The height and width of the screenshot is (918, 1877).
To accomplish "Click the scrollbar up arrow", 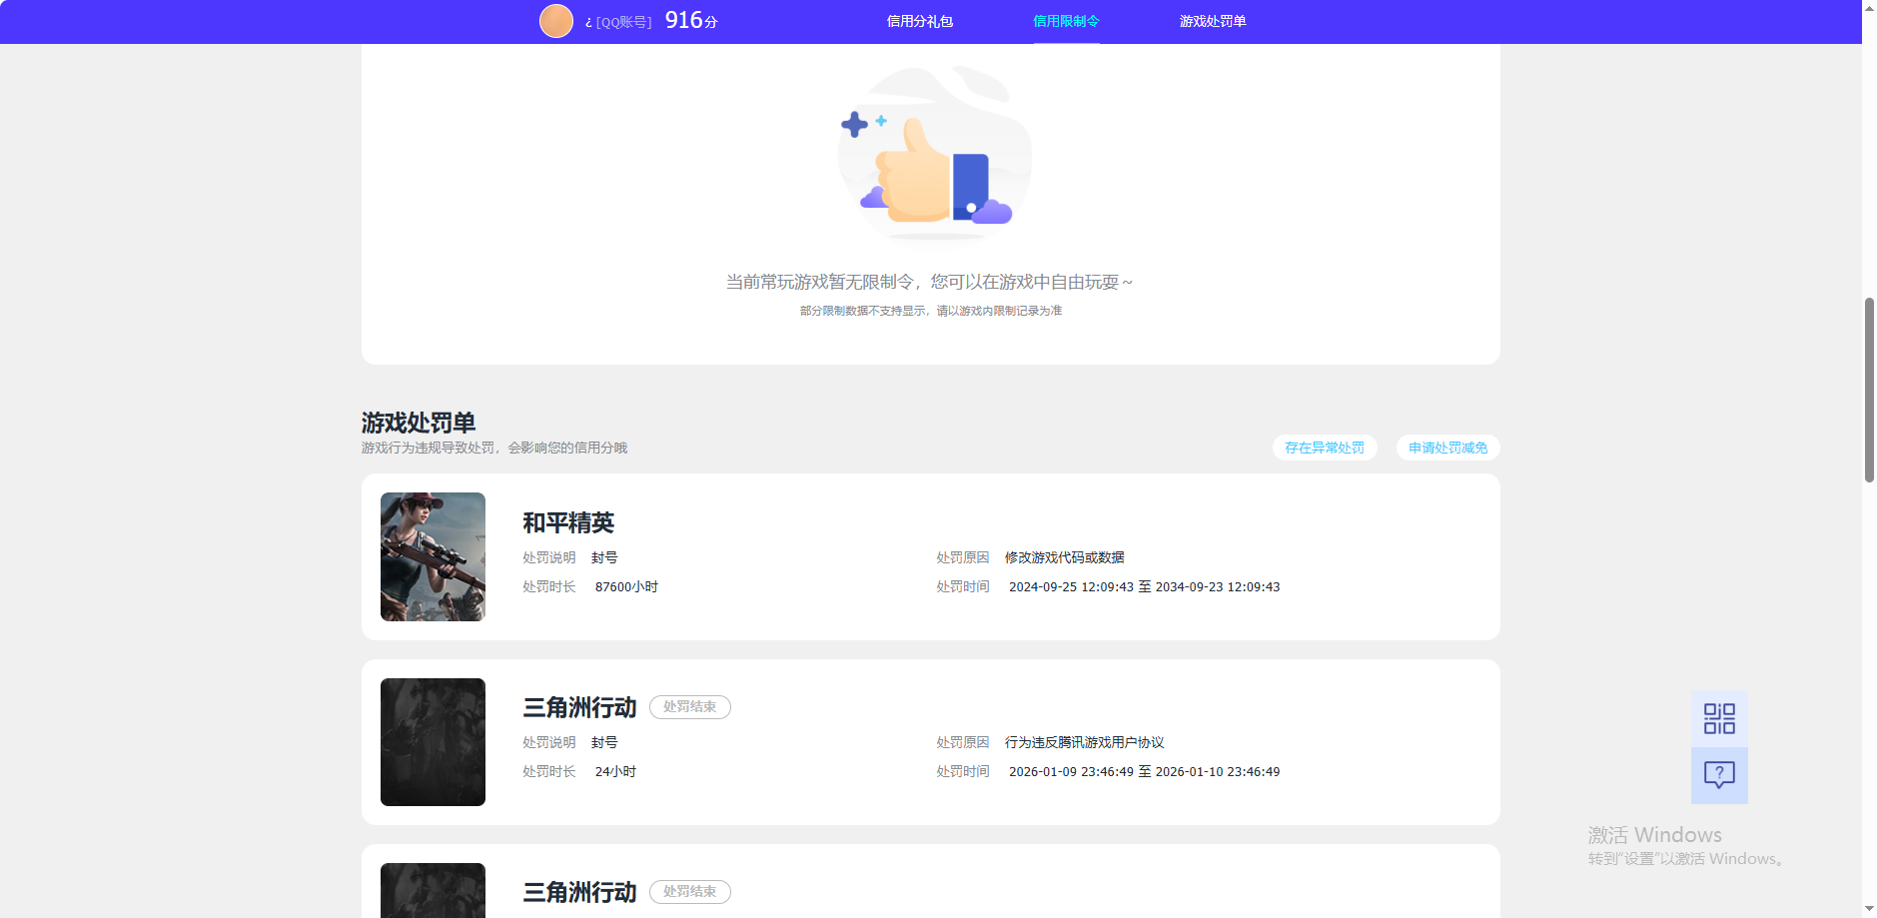I will (x=1869, y=7).
